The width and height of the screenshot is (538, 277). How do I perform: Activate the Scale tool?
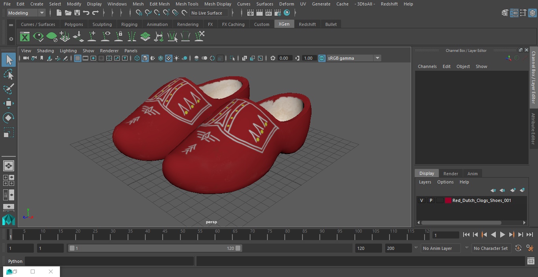coord(9,132)
